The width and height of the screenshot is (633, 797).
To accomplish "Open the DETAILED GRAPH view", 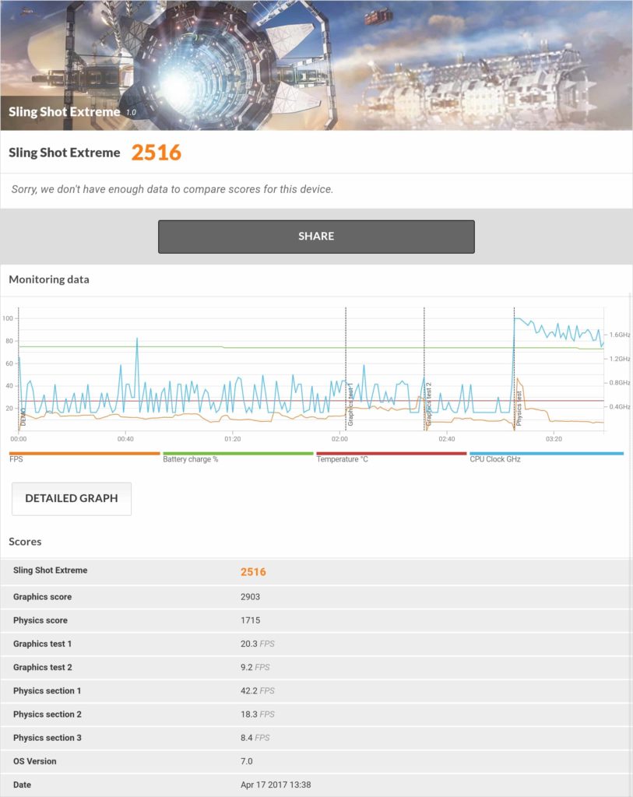I will [72, 499].
